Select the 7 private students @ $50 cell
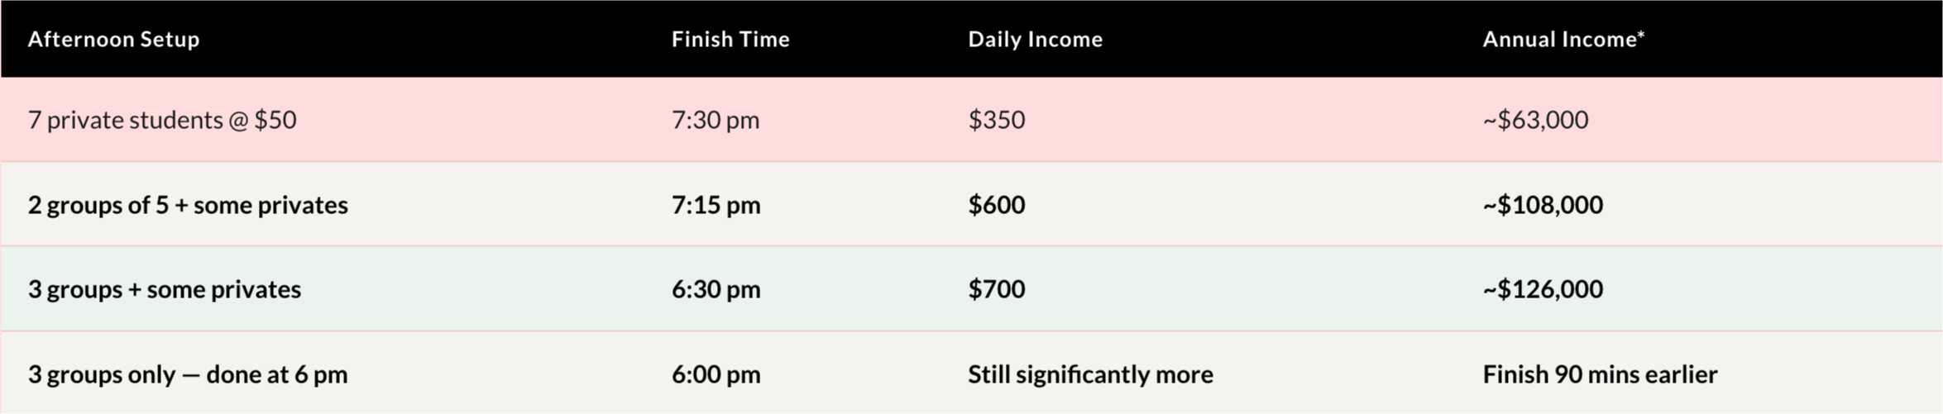The height and width of the screenshot is (414, 1943). 162,120
